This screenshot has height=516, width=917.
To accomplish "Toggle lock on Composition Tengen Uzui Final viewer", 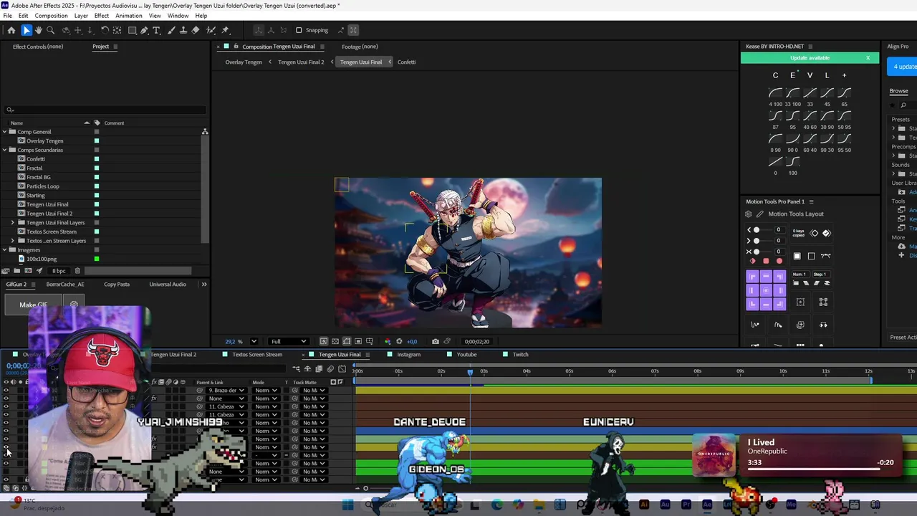I will point(236,47).
